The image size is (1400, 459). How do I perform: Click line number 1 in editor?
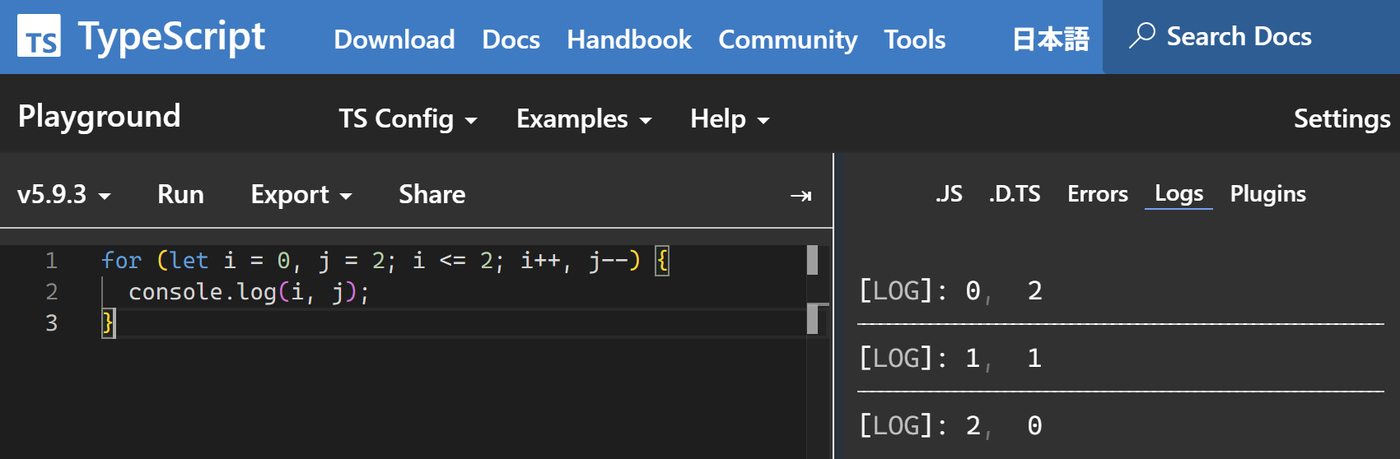click(51, 261)
